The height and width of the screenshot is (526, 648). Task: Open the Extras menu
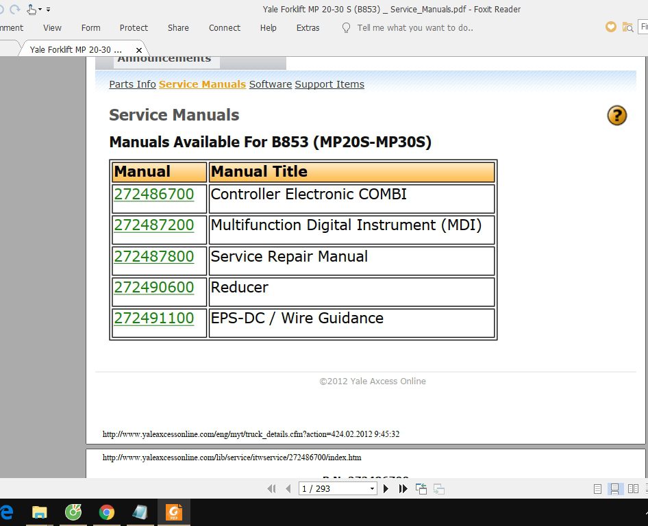tap(308, 28)
